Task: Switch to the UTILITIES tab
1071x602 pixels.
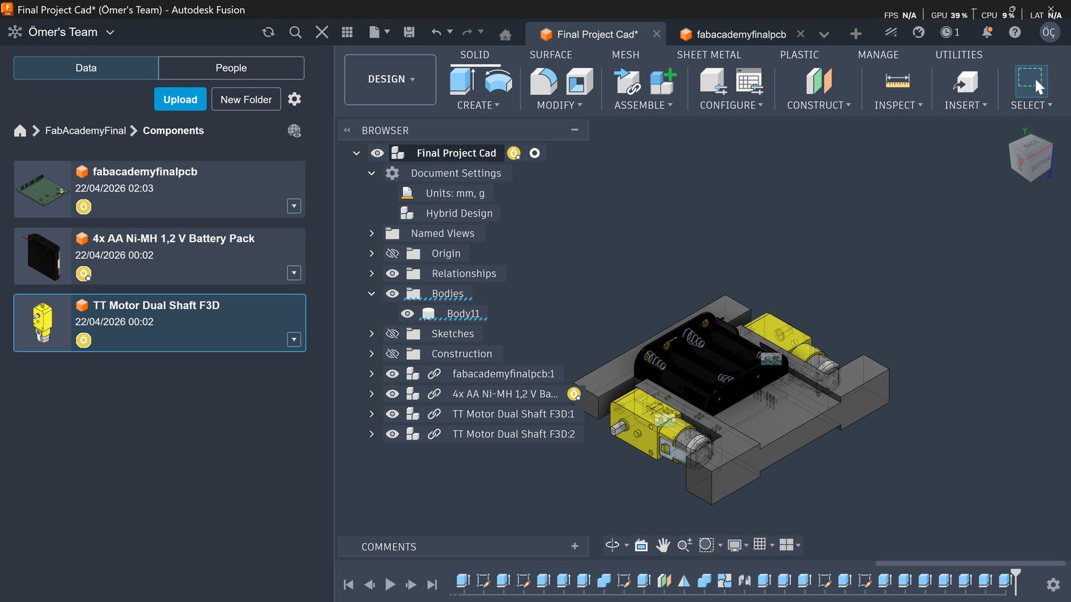Action: pos(959,55)
